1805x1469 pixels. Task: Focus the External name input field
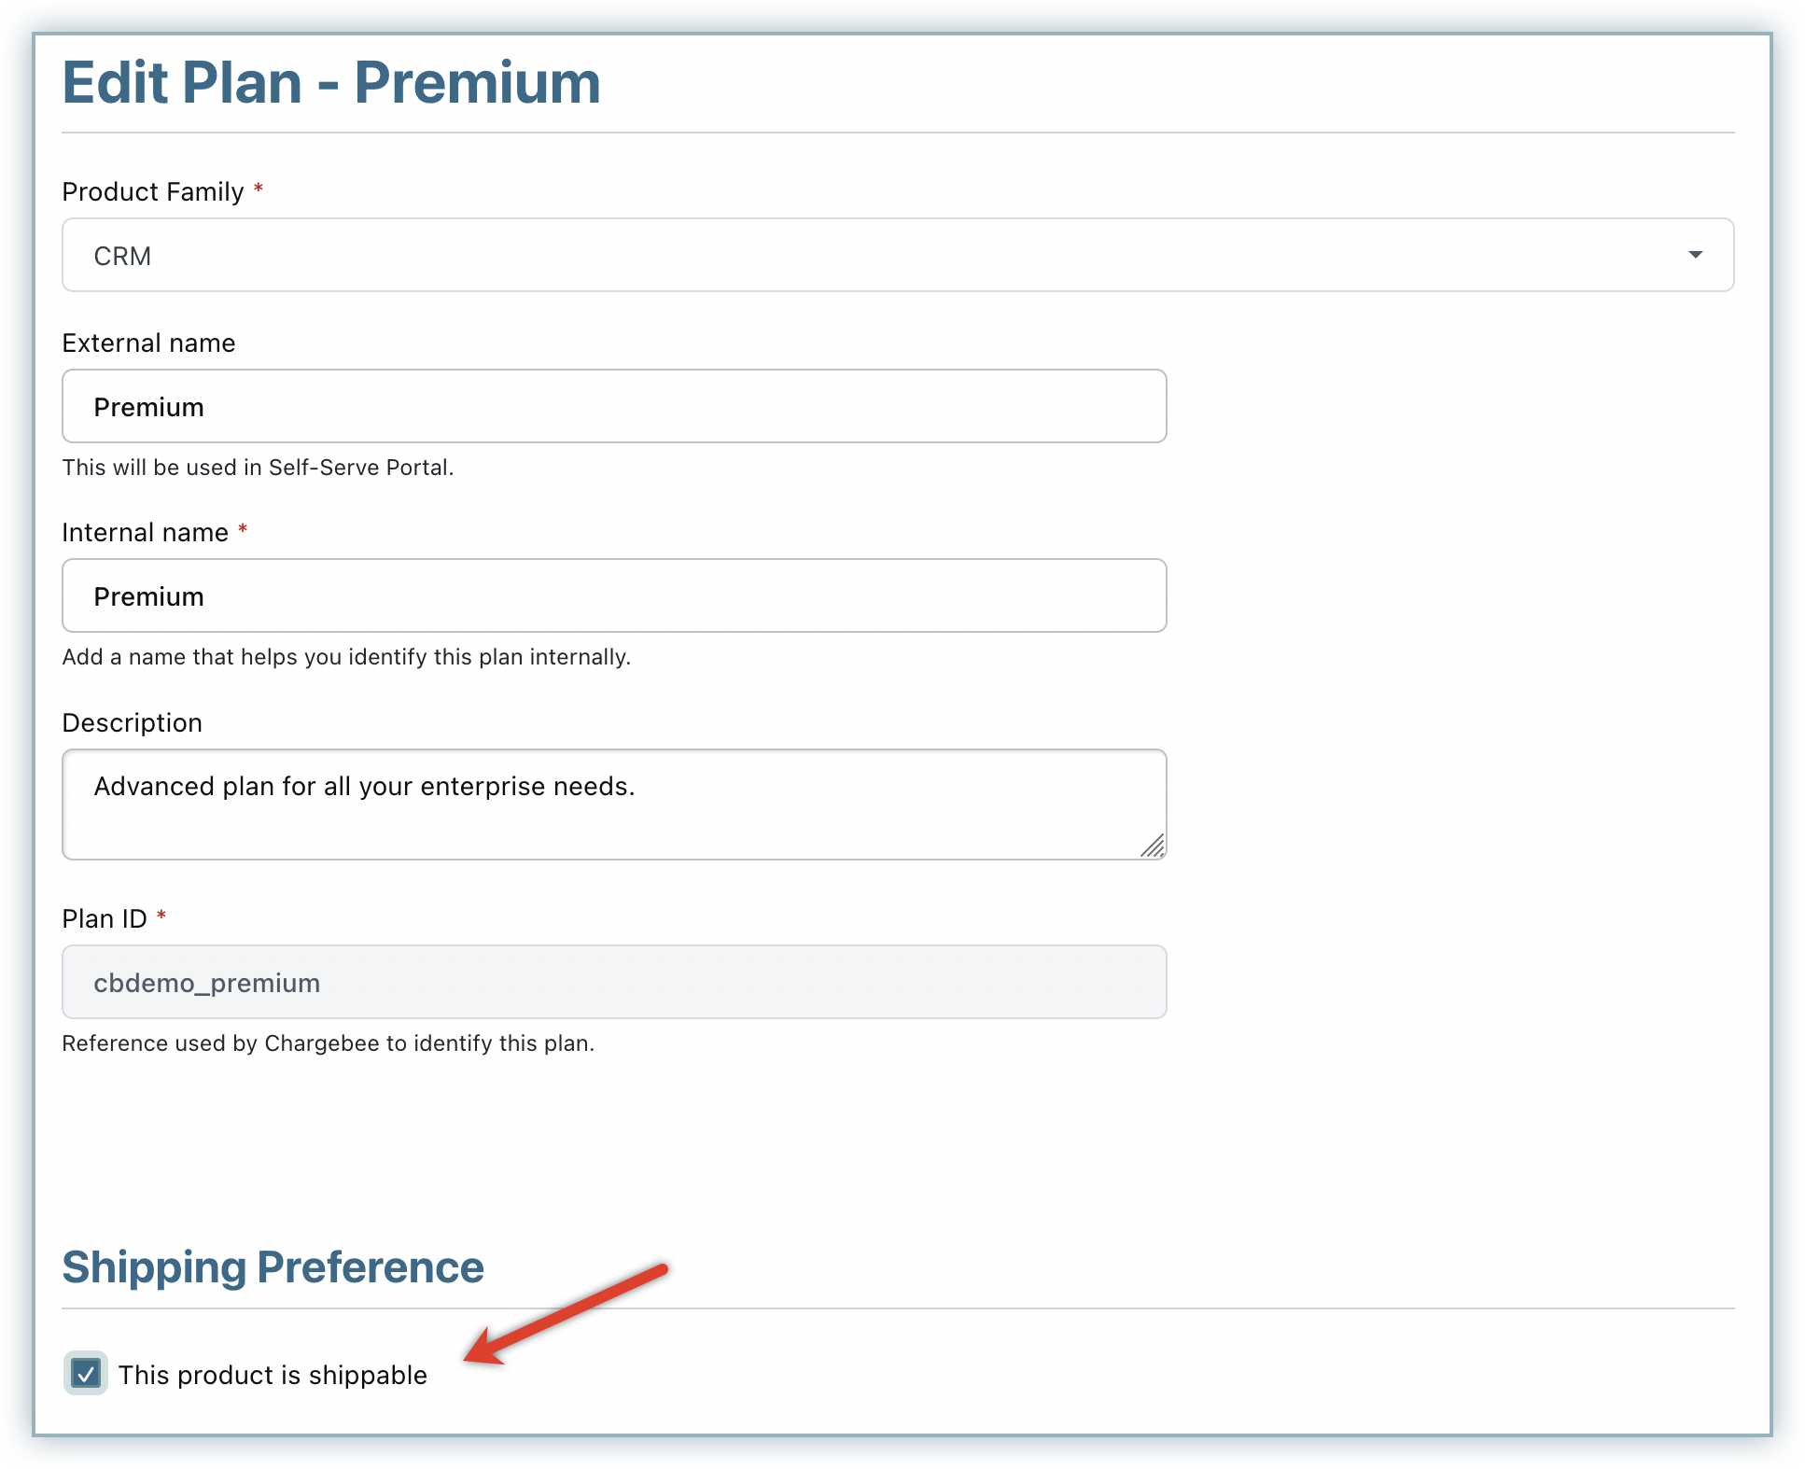tap(614, 406)
